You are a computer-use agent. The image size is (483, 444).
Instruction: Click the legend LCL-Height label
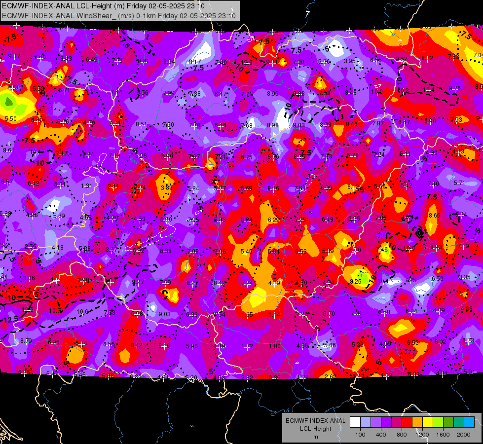coord(315,429)
